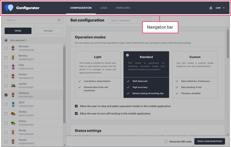Viewport: 231px width, 147px height.
Task: Enable Generate QR code
Action: coord(166,141)
